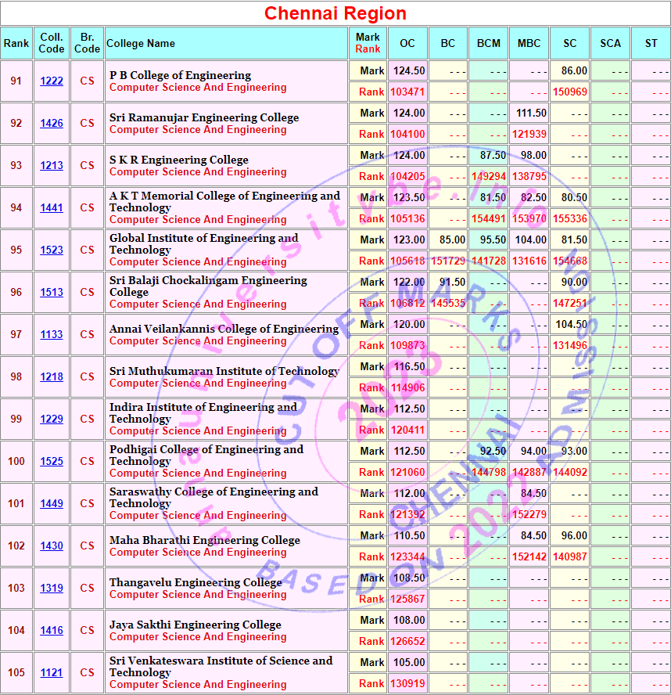Image resolution: width=671 pixels, height=695 pixels.
Task: Open college code 1222 link
Action: point(52,81)
